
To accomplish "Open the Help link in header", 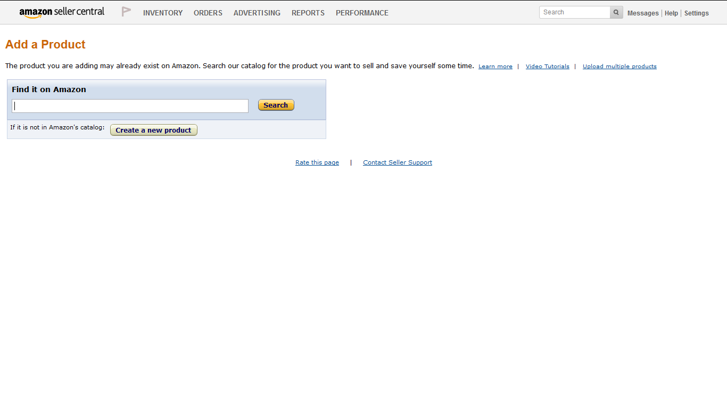I will pos(671,13).
